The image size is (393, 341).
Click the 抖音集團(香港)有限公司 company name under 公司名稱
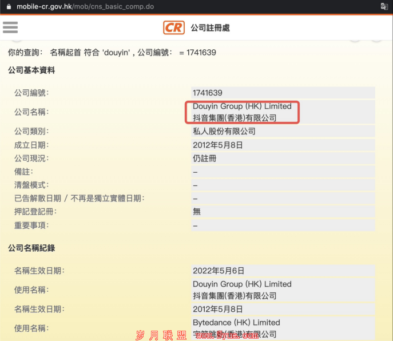[235, 118]
